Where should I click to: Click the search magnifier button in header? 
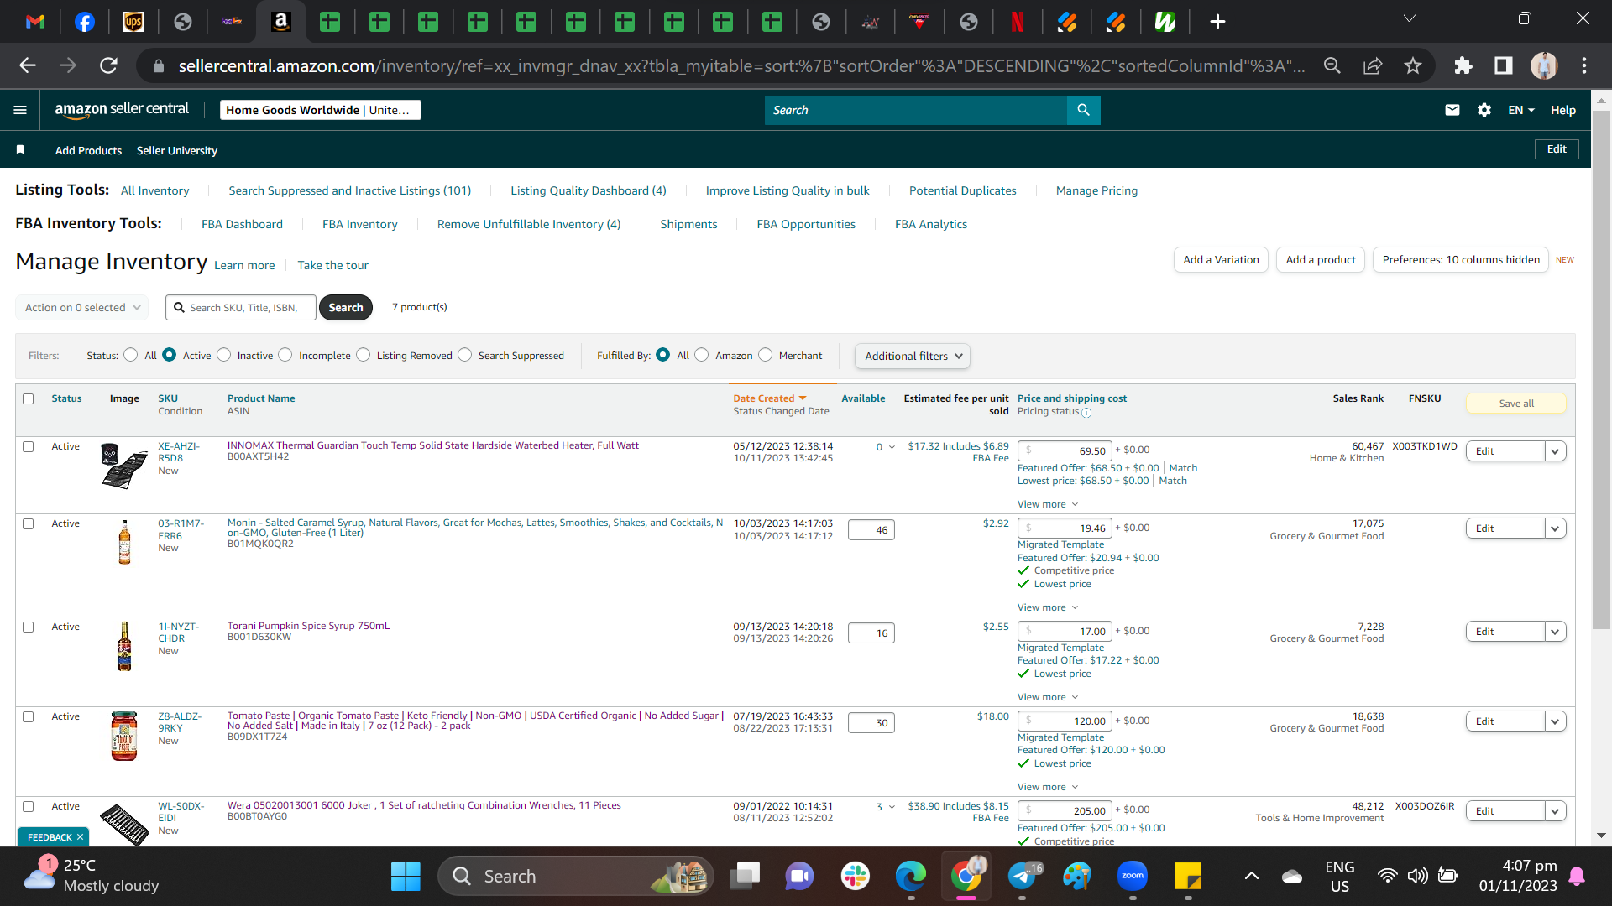click(x=1083, y=110)
